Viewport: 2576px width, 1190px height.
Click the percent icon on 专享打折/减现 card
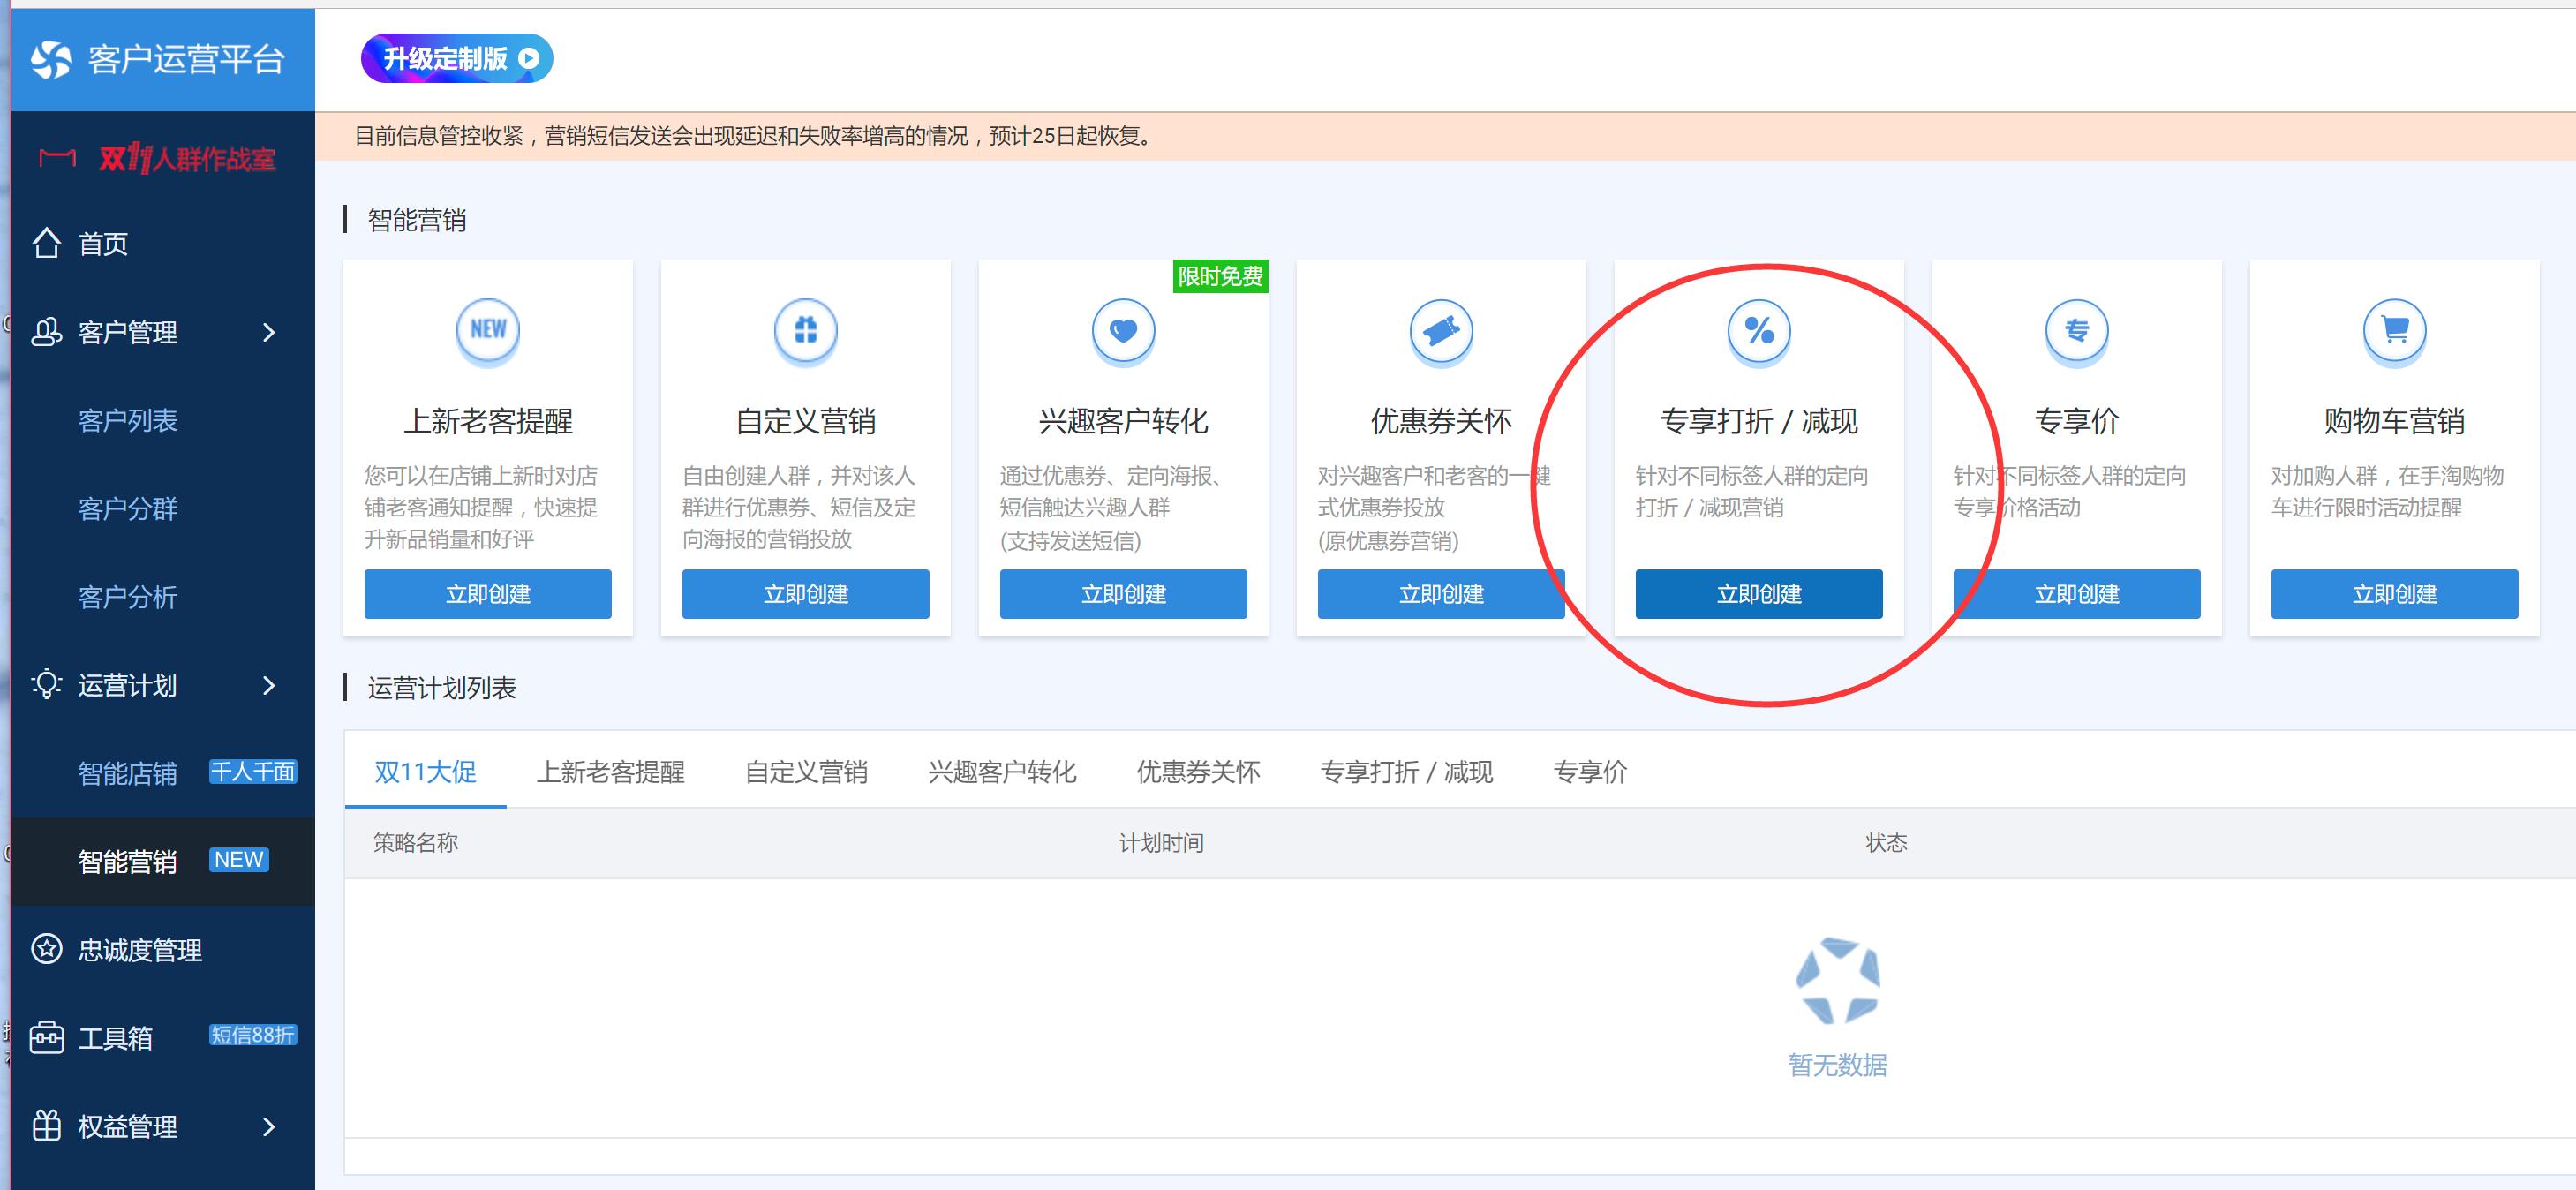pyautogui.click(x=1759, y=330)
